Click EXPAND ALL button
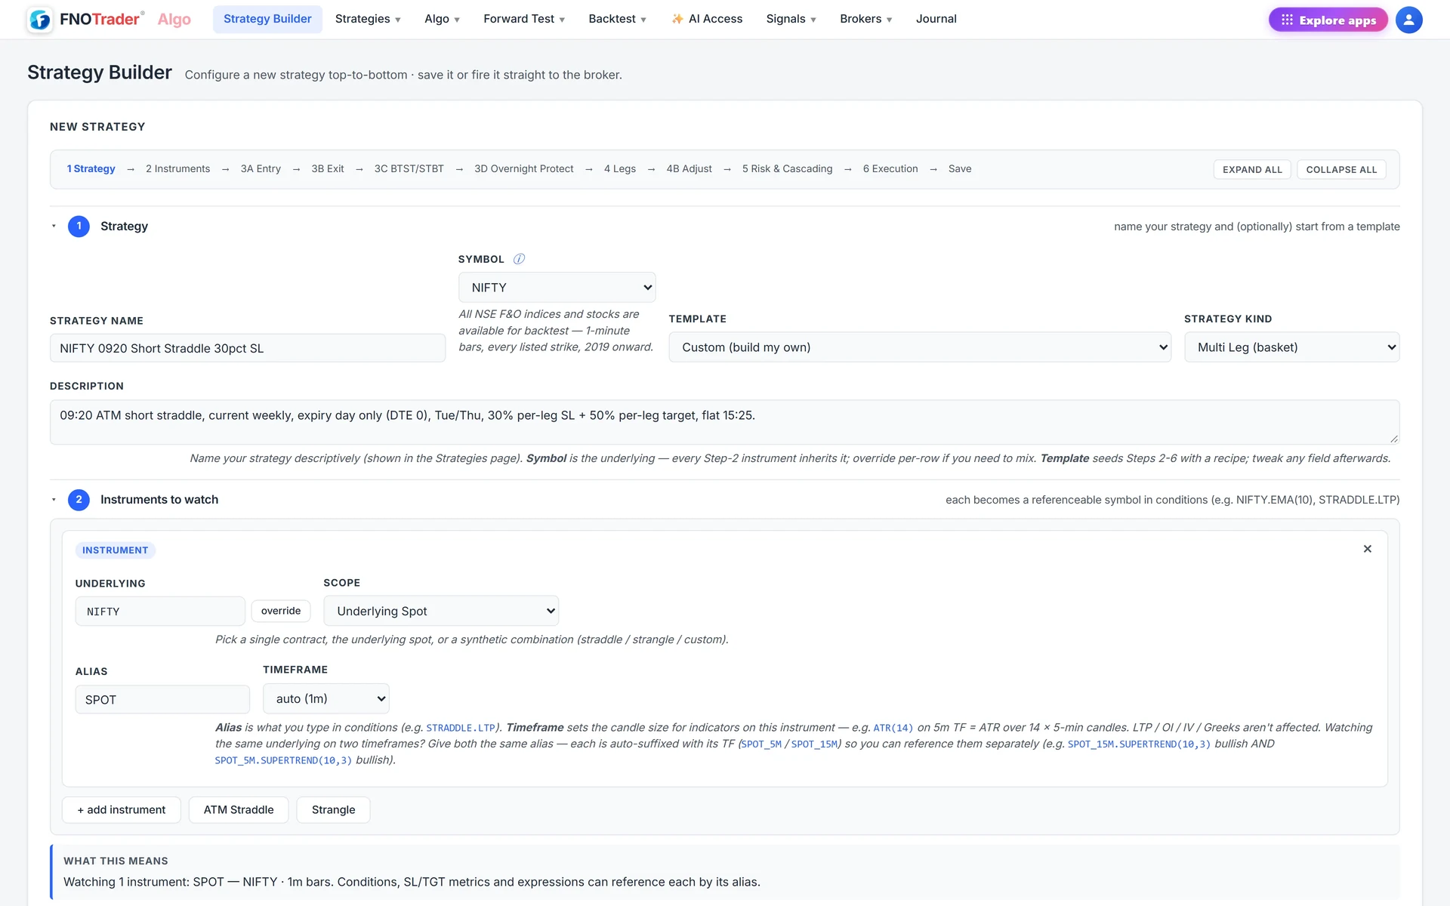1450x906 pixels. tap(1252, 170)
